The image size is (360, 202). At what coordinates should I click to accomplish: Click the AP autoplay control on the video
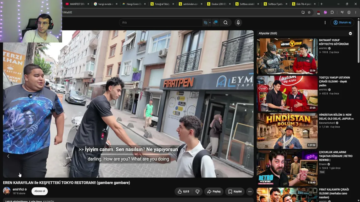pos(248,148)
